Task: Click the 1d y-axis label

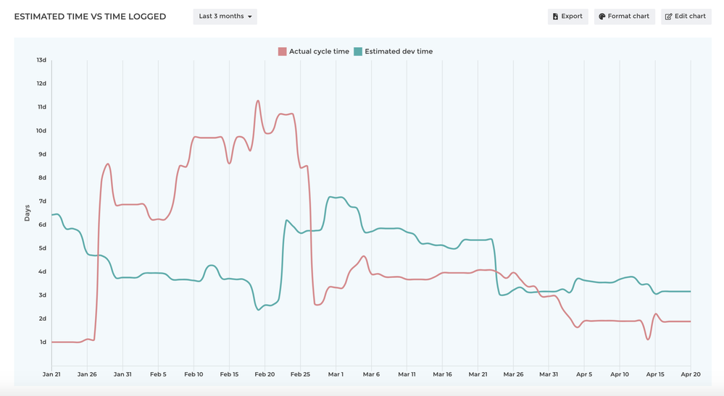Action: coord(43,342)
